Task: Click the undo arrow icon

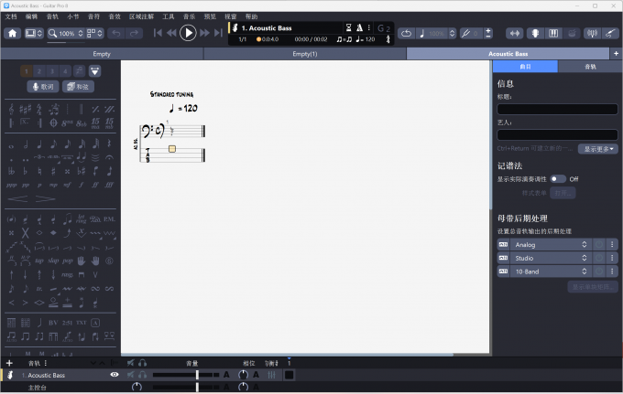Action: (116, 33)
